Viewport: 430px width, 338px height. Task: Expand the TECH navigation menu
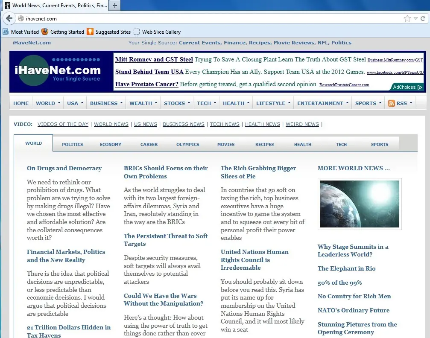pos(206,103)
